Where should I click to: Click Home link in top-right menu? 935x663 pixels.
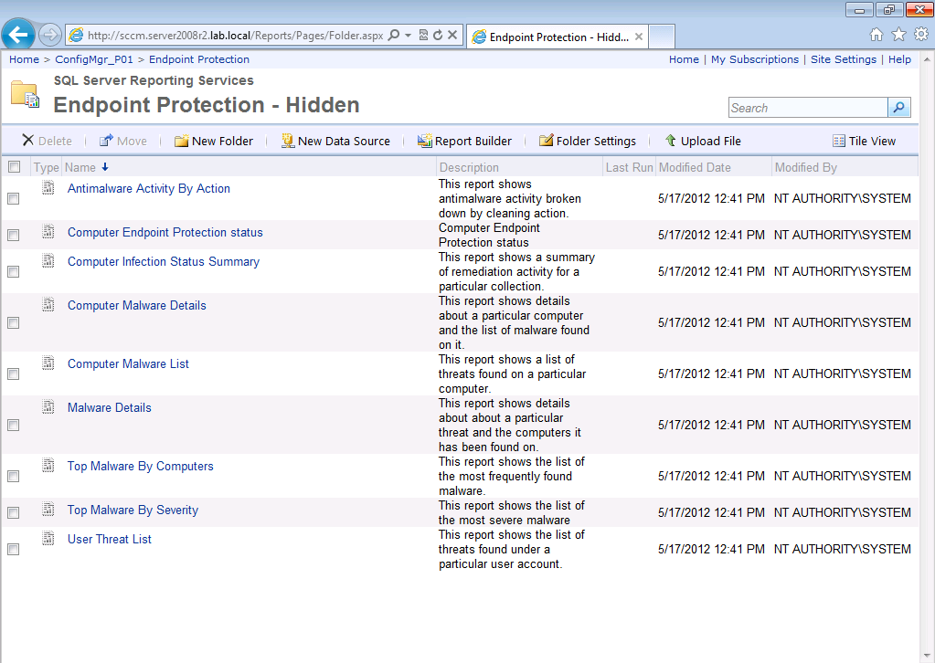click(x=684, y=59)
